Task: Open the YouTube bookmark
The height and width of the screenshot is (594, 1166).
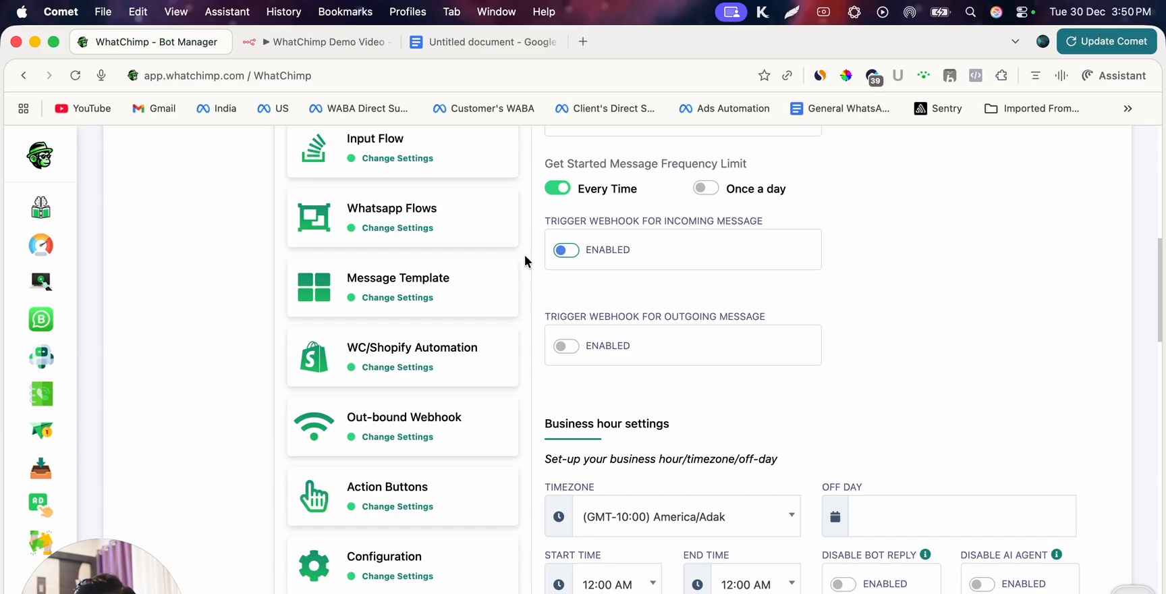Action: 83,109
